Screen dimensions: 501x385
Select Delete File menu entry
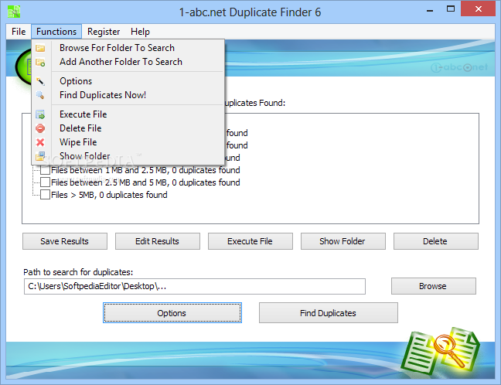click(128, 128)
